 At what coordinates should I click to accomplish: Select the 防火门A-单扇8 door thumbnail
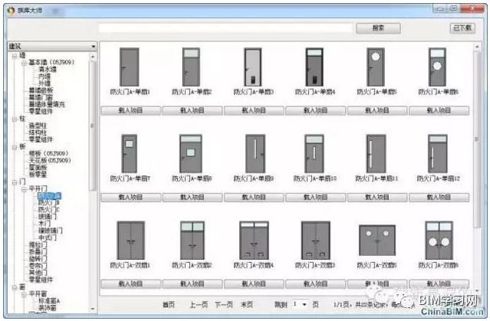[191, 154]
